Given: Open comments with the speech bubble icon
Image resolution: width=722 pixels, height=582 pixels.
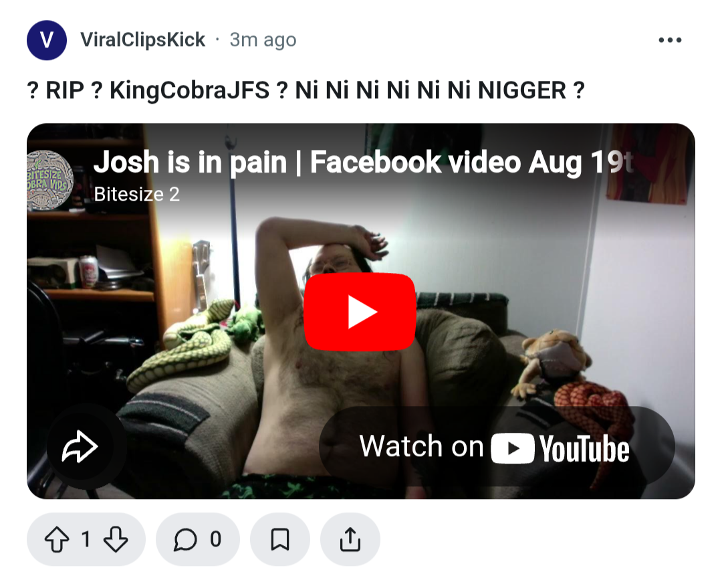Looking at the screenshot, I should pyautogui.click(x=186, y=539).
